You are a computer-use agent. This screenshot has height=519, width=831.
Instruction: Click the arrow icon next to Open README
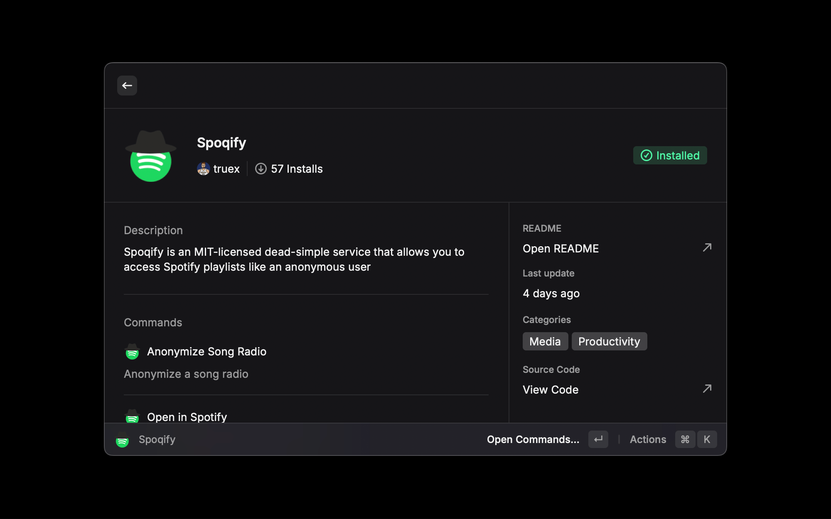click(707, 248)
